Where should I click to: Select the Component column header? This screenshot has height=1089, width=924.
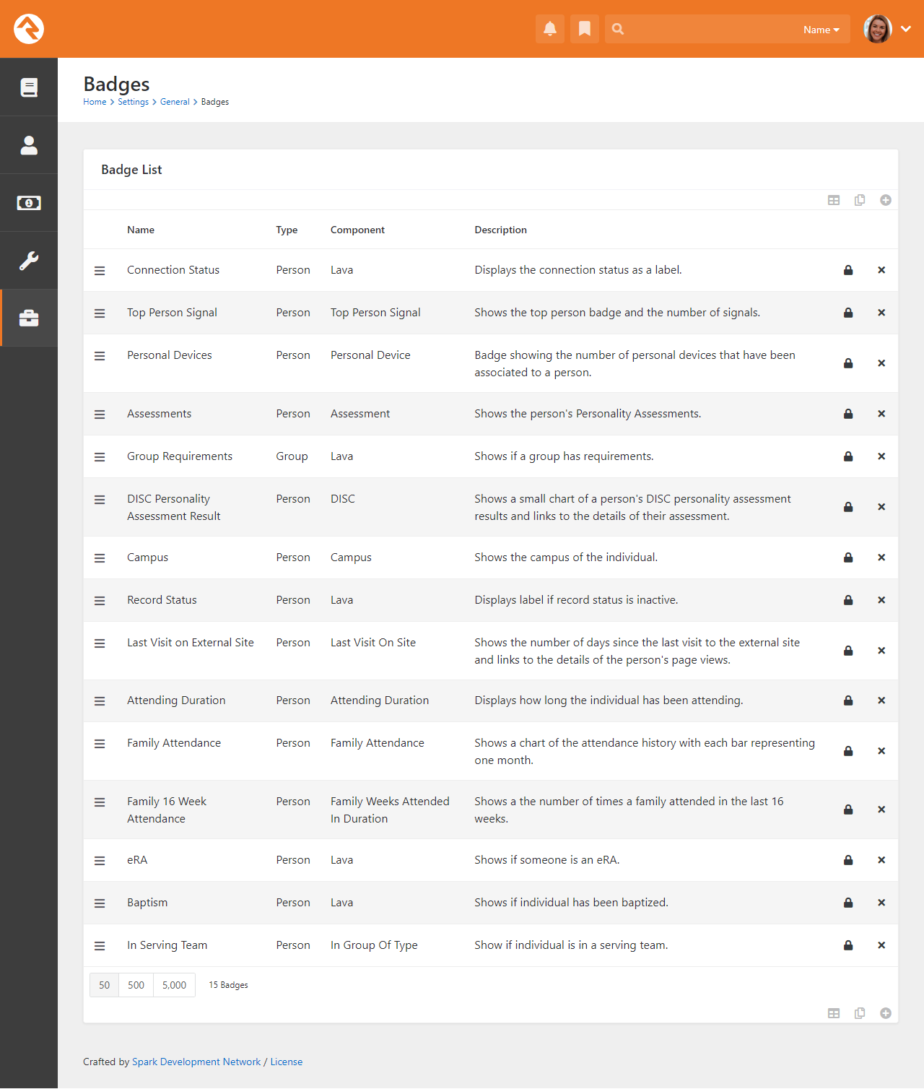click(357, 230)
